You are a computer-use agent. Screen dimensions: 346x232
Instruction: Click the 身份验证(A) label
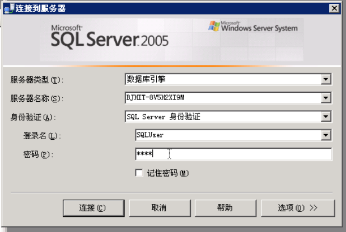point(33,117)
